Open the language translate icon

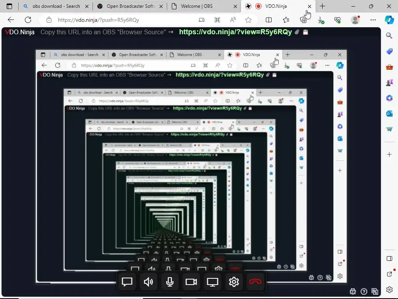coord(375,291)
